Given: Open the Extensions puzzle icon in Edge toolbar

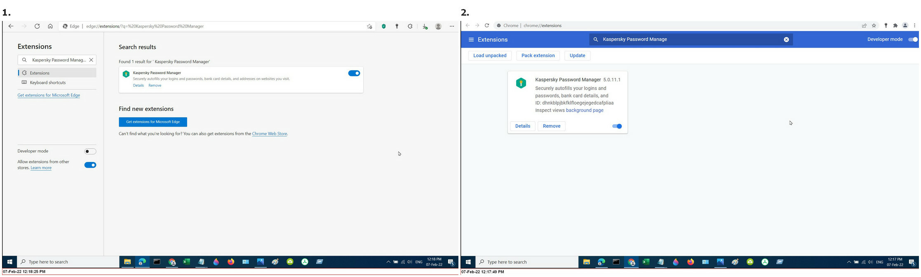Looking at the screenshot, I should coord(410,26).
